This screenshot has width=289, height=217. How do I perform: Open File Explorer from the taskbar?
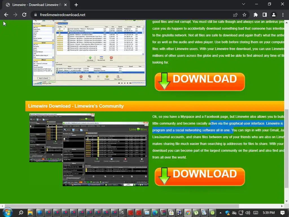pyautogui.click(x=30, y=213)
